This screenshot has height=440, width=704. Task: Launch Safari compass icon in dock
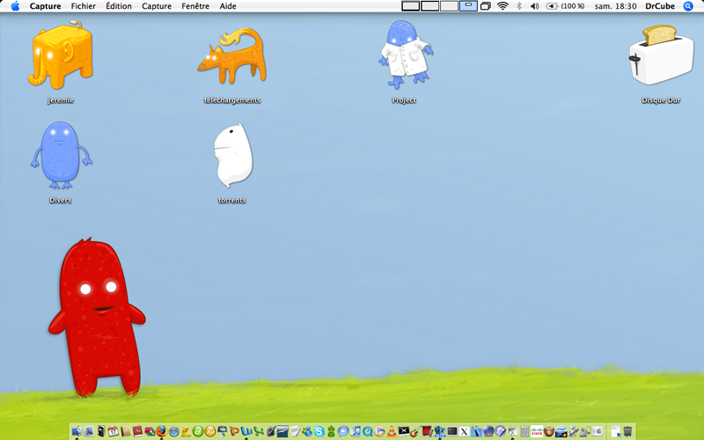point(173,431)
